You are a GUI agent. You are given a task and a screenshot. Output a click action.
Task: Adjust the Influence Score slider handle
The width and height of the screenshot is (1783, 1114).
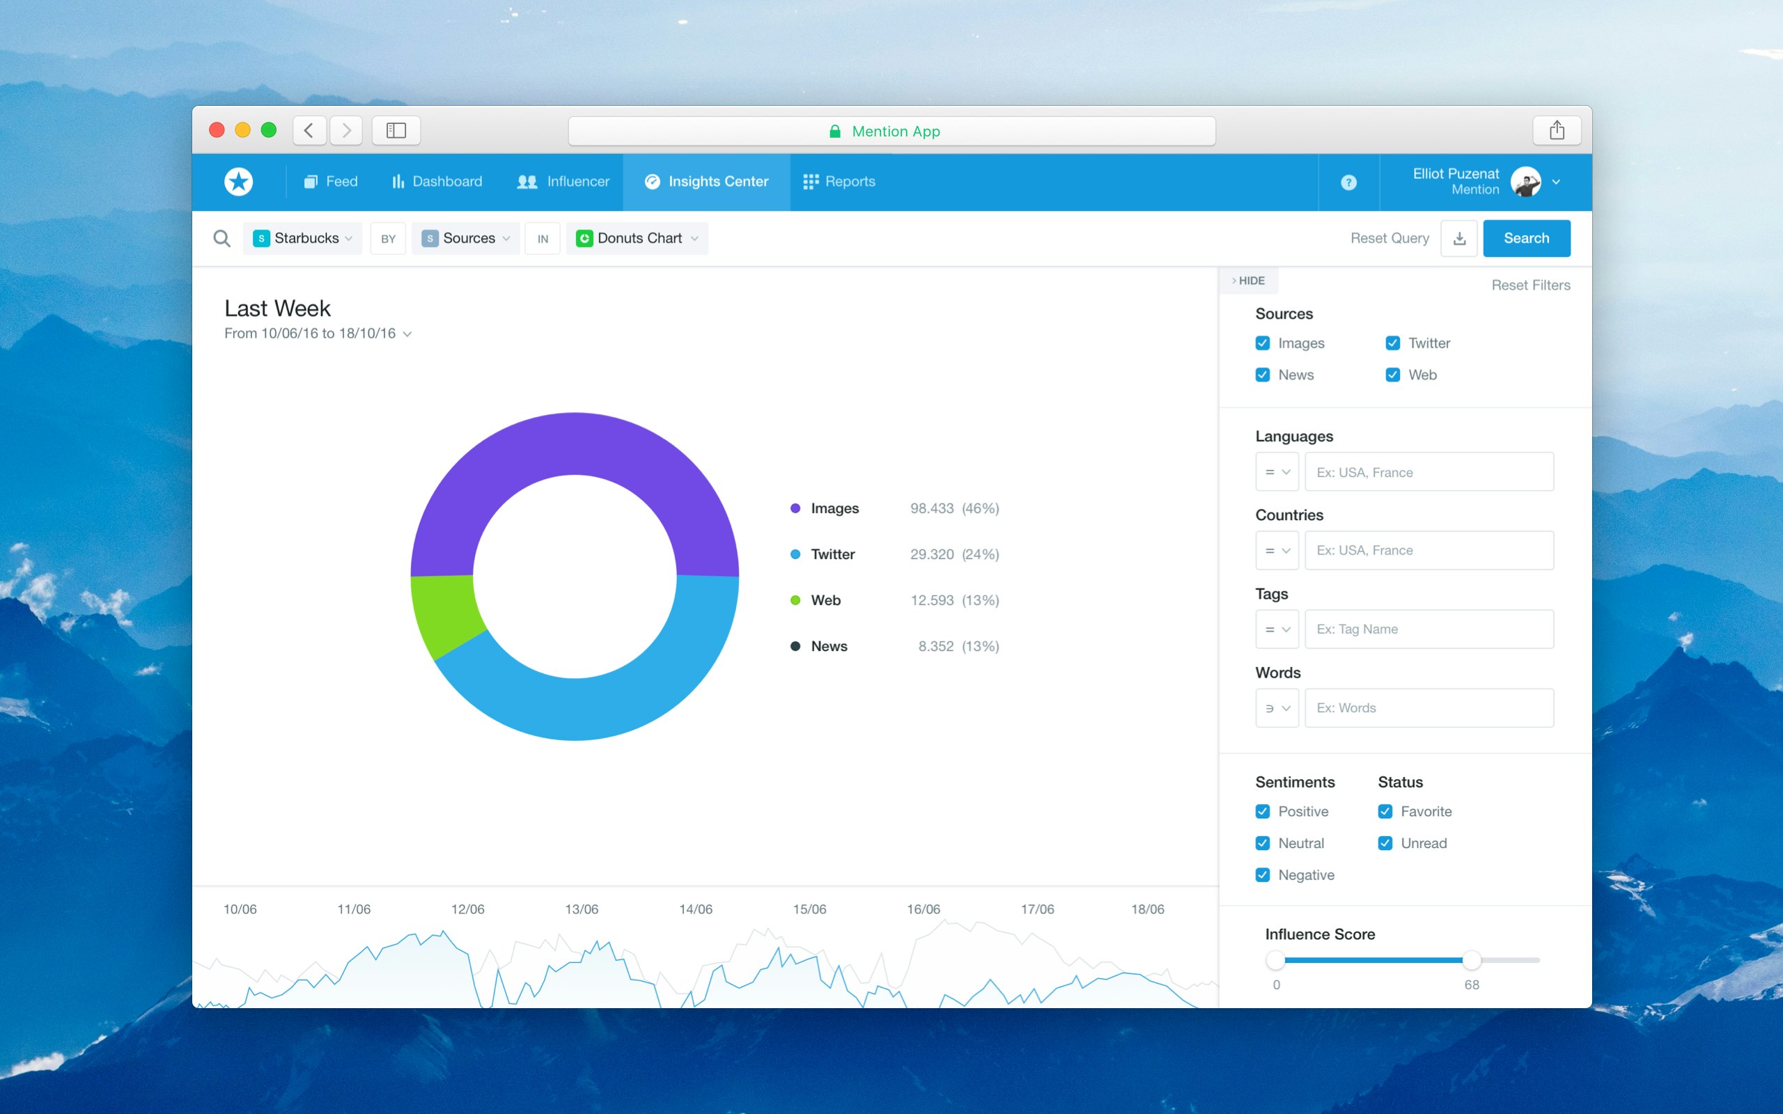(1472, 959)
